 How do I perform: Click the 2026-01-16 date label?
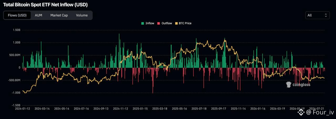[x=258, y=109]
